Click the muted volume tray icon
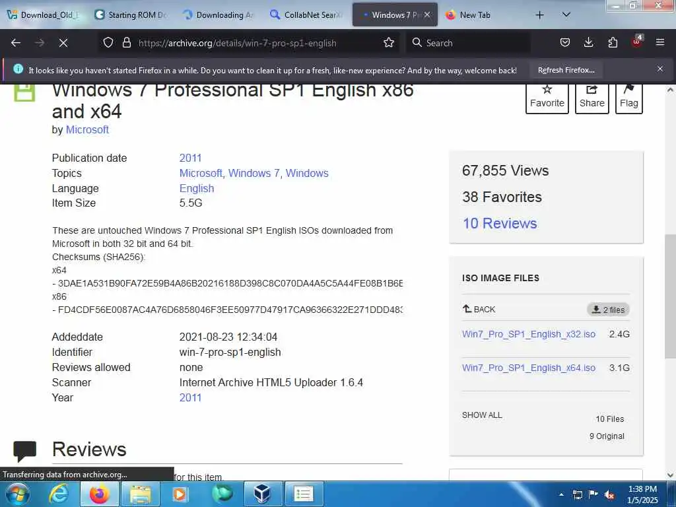 click(x=609, y=494)
